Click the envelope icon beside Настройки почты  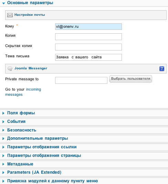tap(10, 15)
